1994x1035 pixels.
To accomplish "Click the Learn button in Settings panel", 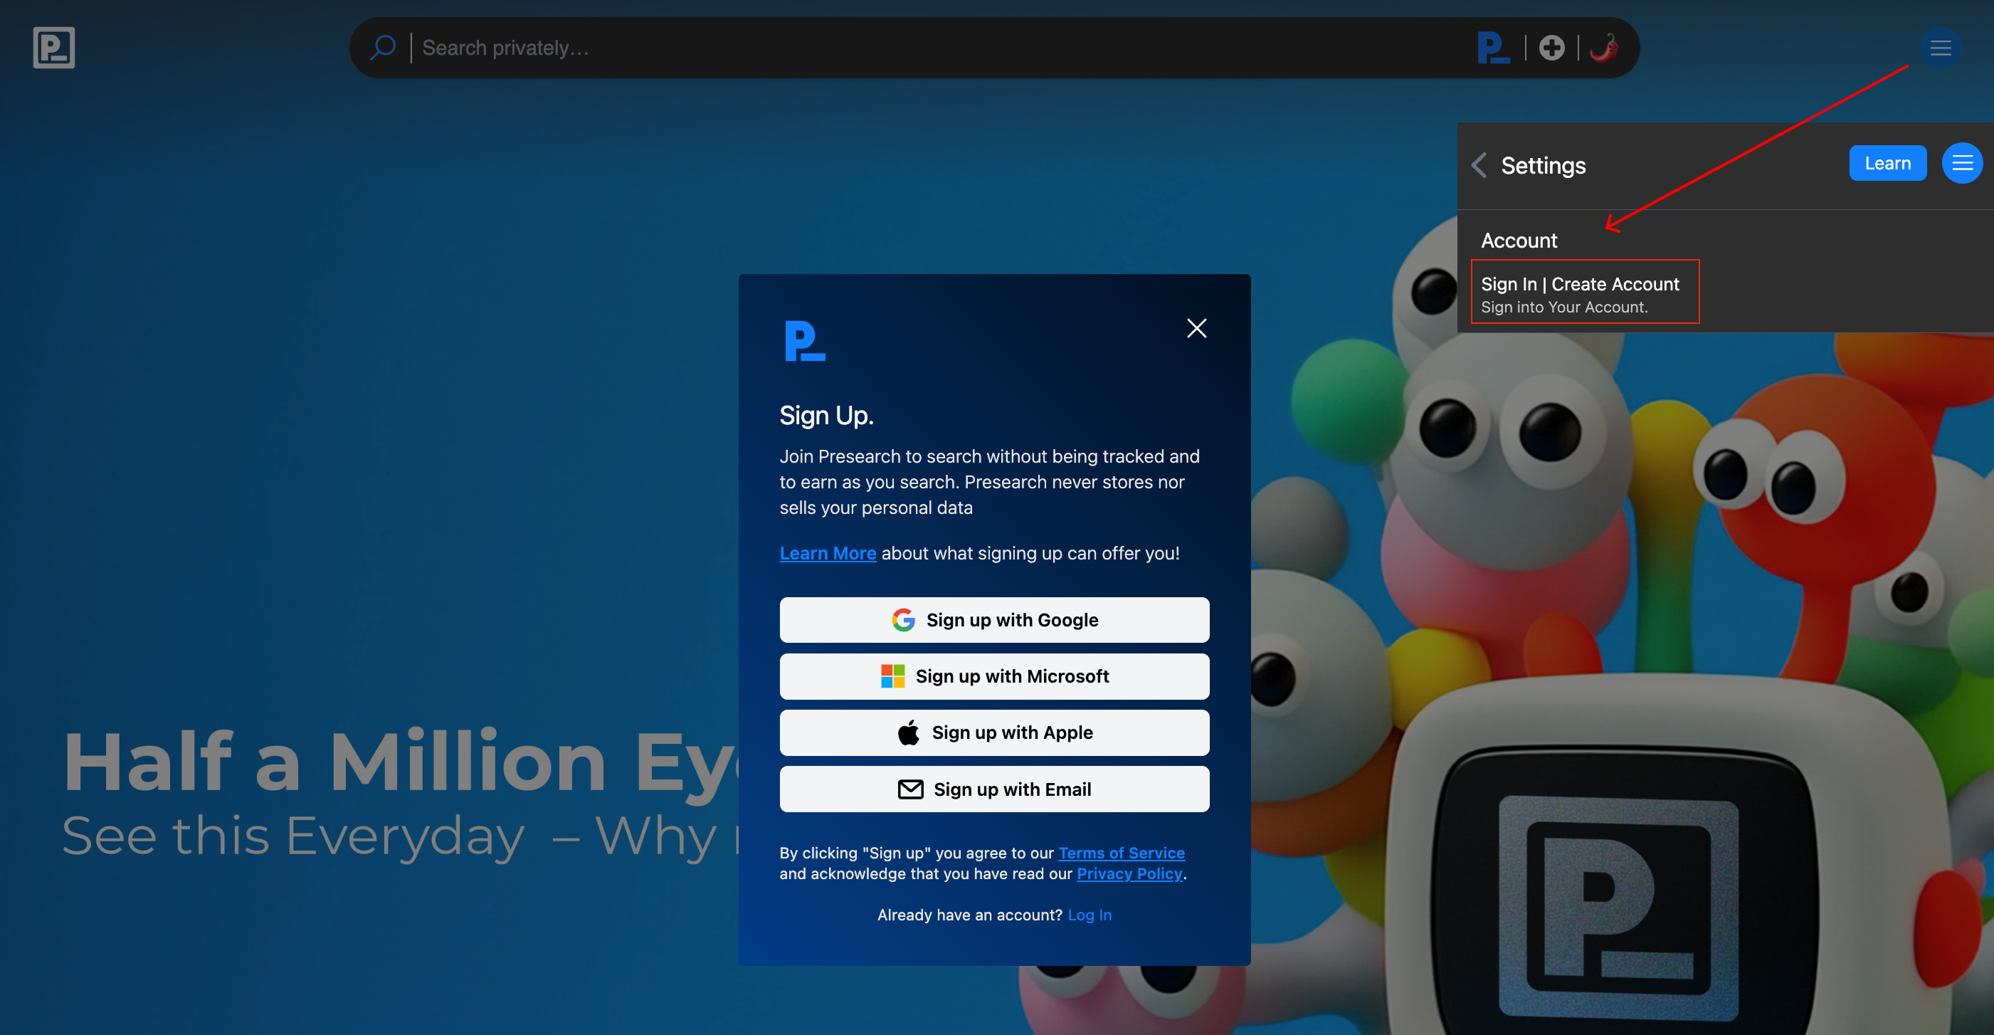I will click(x=1887, y=163).
